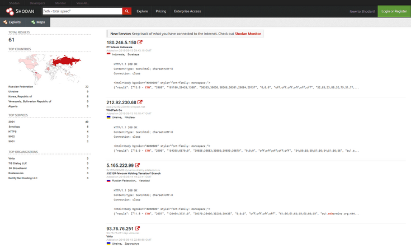Filter by service 9002
The width and height of the screenshot is (411, 252).
pyautogui.click(x=12, y=137)
